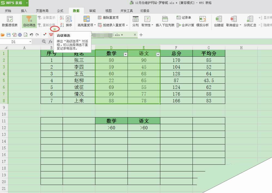Open 分列 text to columns
The height and width of the screenshot is (193, 272).
pos(135,21)
